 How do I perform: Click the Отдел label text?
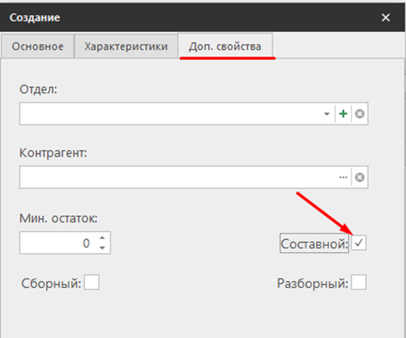tap(38, 89)
